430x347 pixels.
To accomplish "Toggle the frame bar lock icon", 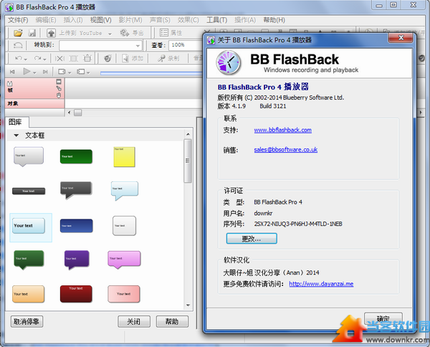I will click(x=10, y=83).
